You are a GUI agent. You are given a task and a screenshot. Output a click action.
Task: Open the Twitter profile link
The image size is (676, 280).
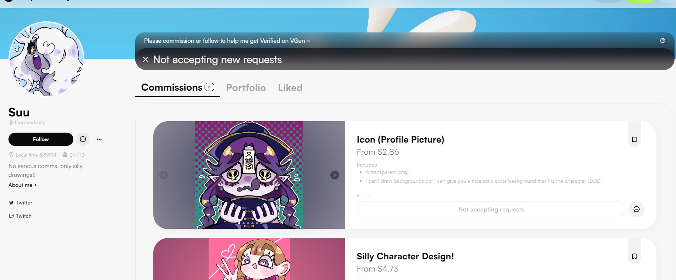(21, 203)
